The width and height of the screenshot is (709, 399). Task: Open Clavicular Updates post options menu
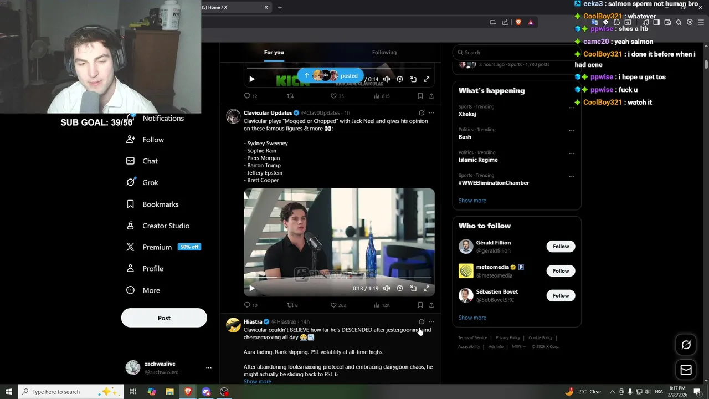[431, 113]
